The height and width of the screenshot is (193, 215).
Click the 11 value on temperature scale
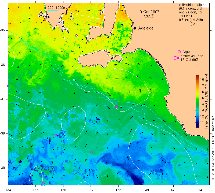point(202,122)
